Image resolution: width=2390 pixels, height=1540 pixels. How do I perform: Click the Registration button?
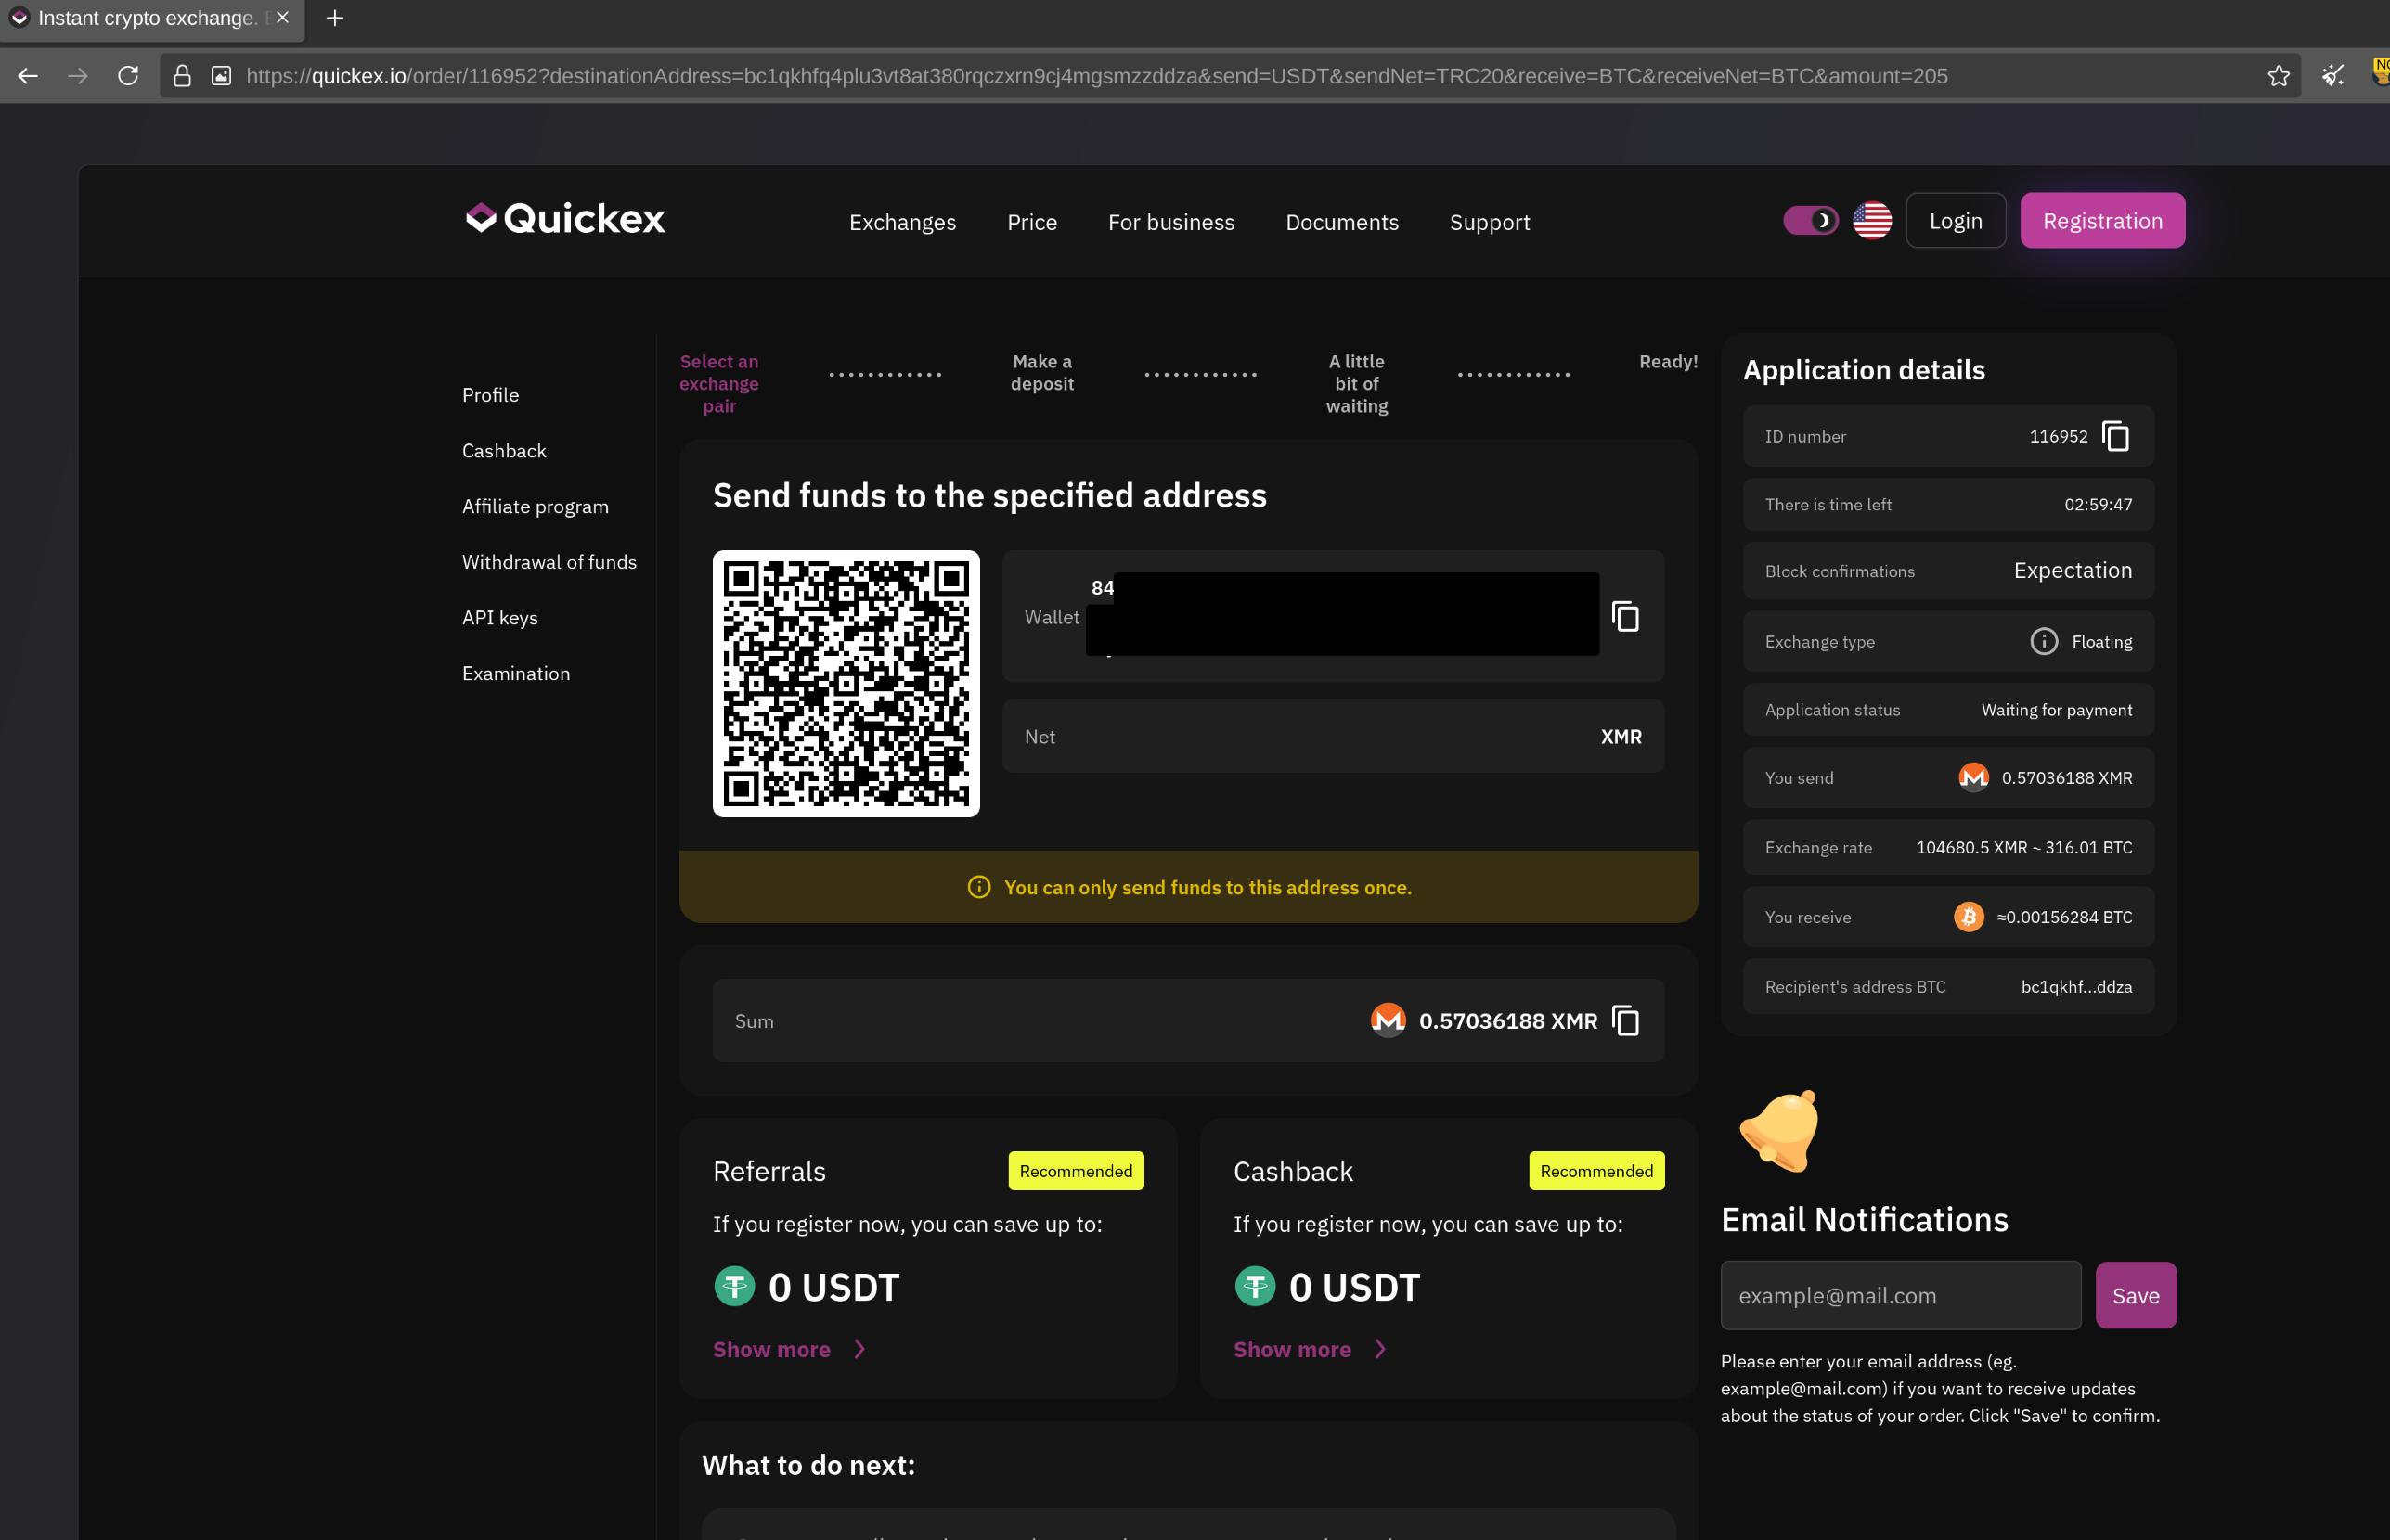coord(2102,220)
